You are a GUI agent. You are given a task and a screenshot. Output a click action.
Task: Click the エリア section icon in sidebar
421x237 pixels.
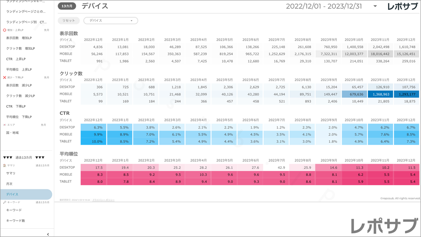tap(5, 125)
